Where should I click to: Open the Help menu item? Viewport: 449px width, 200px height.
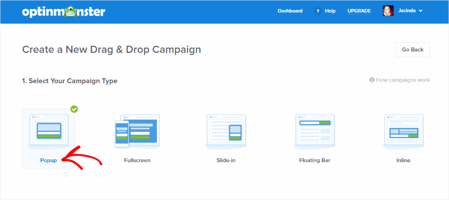(330, 11)
